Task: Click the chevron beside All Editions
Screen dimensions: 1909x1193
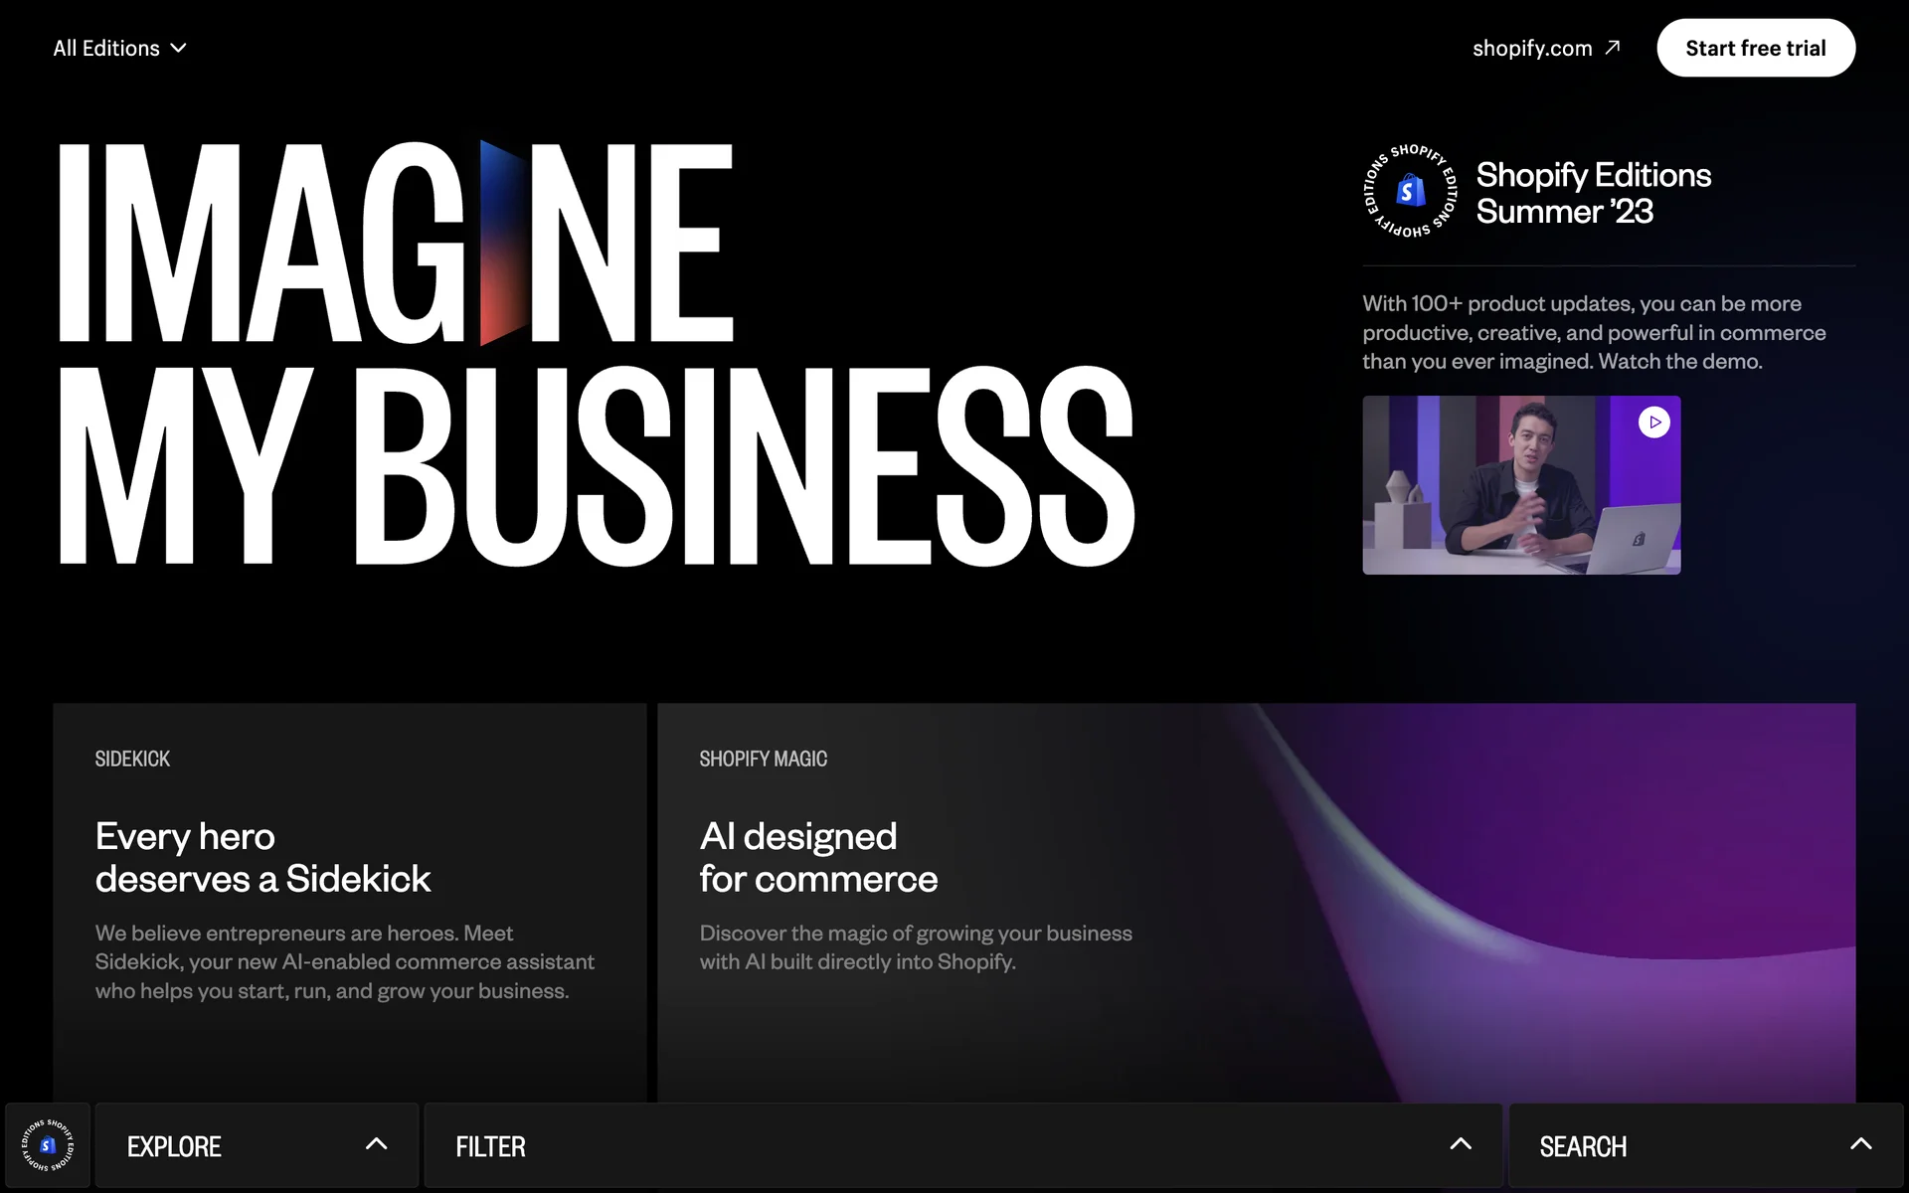Action: [x=179, y=48]
